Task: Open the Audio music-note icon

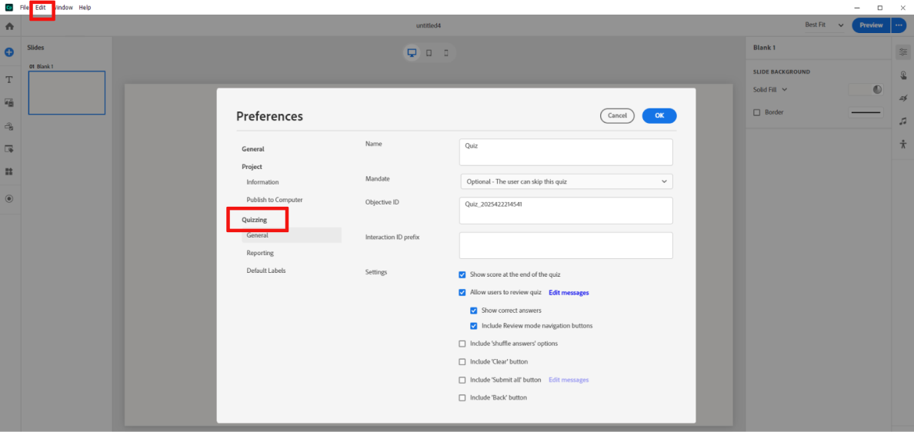Action: [x=903, y=121]
